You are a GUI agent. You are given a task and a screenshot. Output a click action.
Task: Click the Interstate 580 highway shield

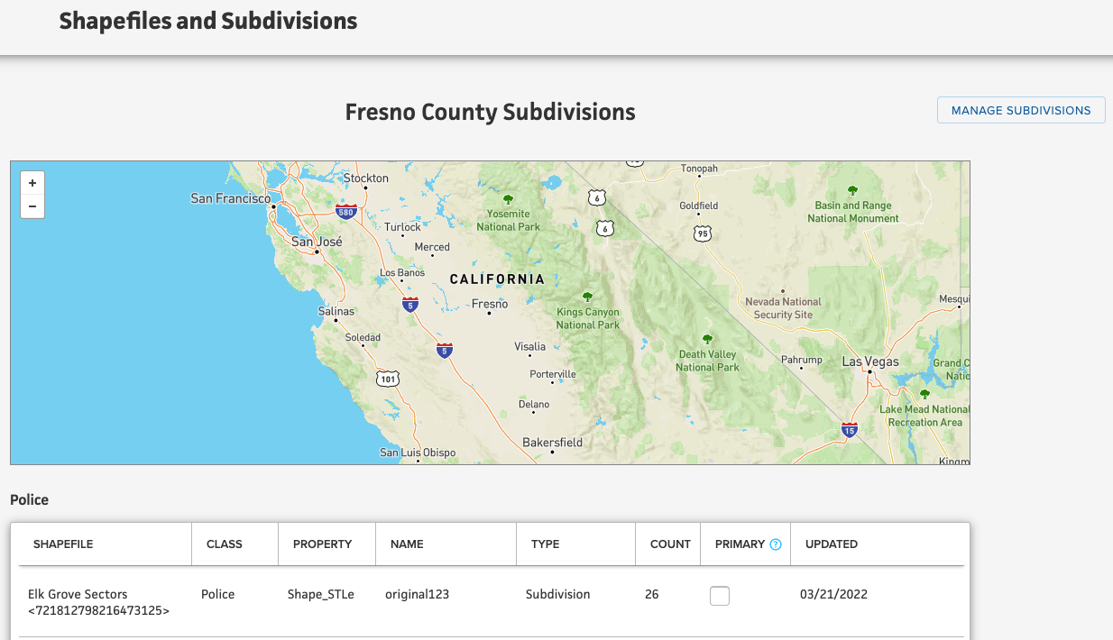point(345,212)
